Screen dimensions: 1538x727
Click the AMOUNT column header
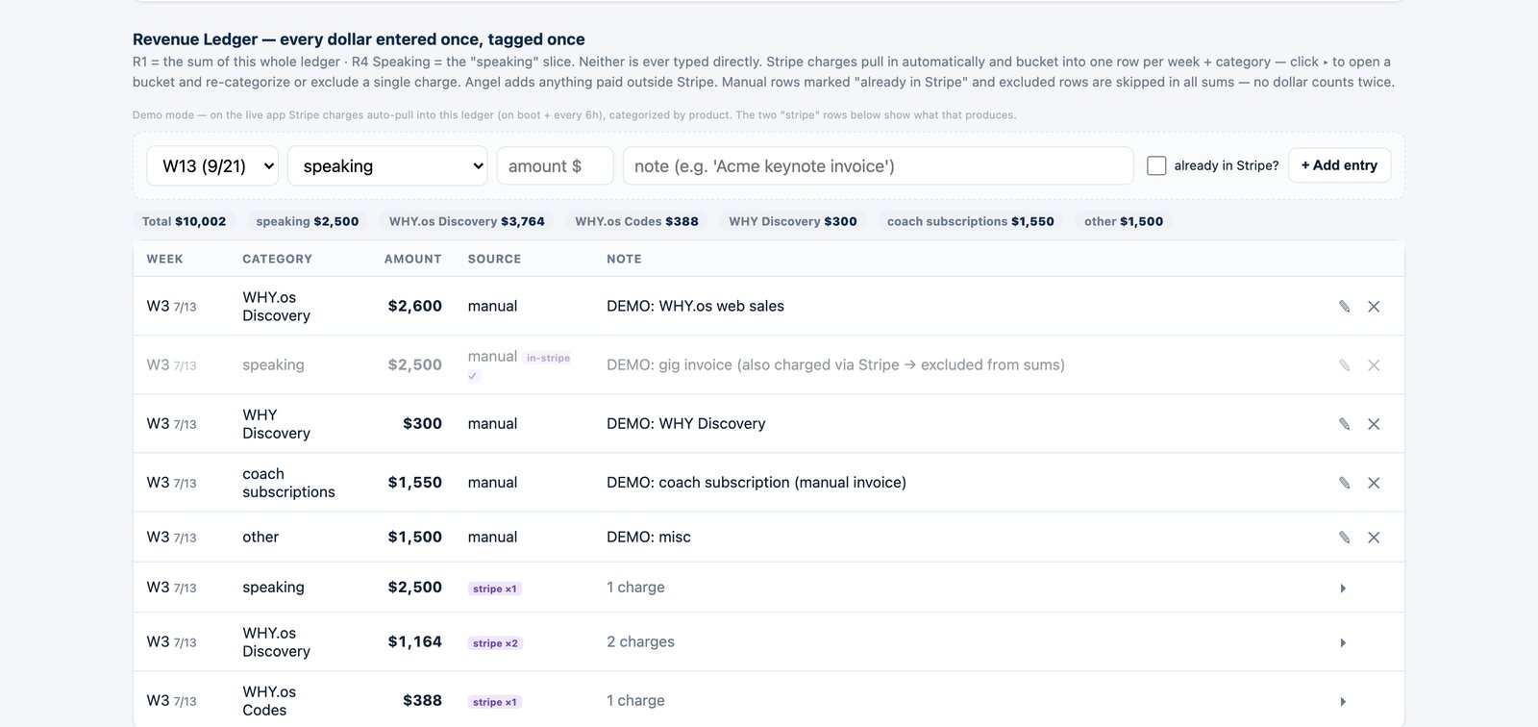[x=412, y=259]
